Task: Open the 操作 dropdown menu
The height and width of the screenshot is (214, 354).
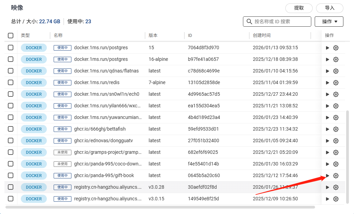Action: pyautogui.click(x=329, y=22)
